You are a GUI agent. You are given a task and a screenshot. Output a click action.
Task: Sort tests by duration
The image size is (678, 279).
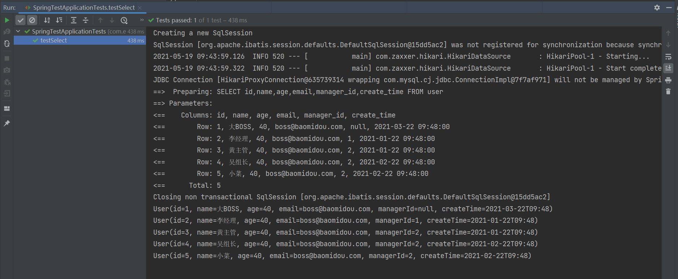[x=59, y=20]
